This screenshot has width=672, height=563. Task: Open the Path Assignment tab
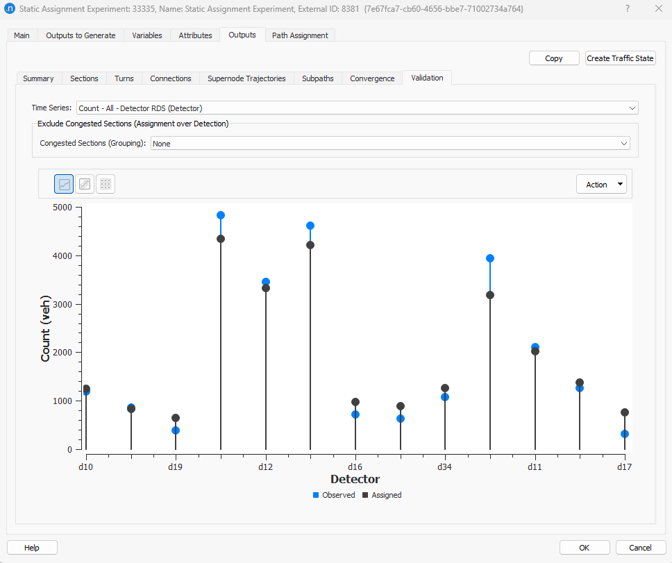(300, 34)
